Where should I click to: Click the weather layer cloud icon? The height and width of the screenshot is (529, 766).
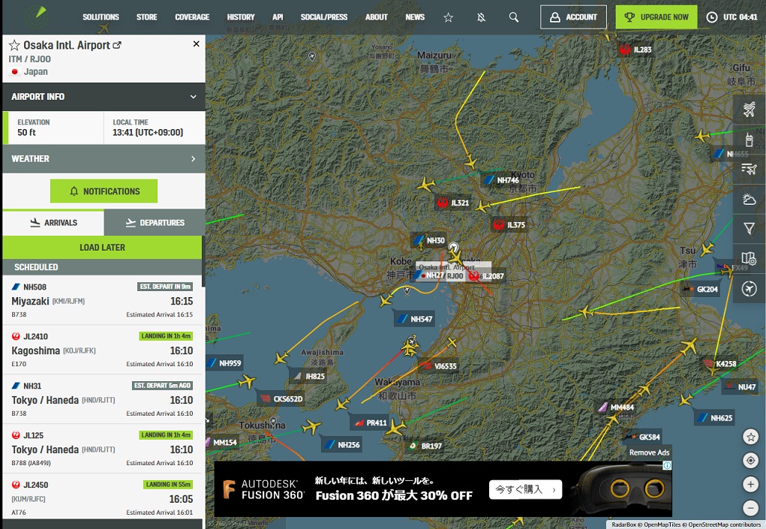[x=749, y=199]
